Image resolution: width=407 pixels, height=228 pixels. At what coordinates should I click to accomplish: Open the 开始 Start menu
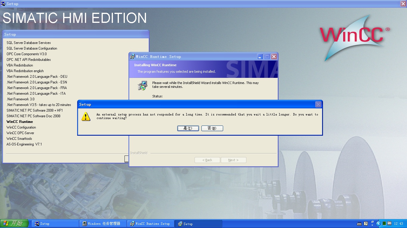[x=14, y=224]
